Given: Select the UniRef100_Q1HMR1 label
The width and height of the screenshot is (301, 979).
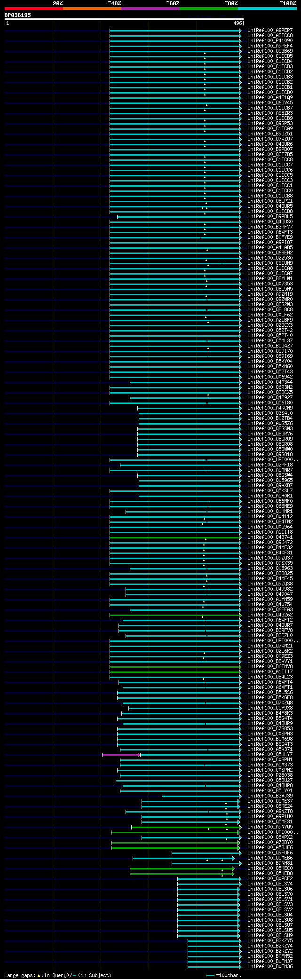Looking at the screenshot, I should tap(270, 511).
